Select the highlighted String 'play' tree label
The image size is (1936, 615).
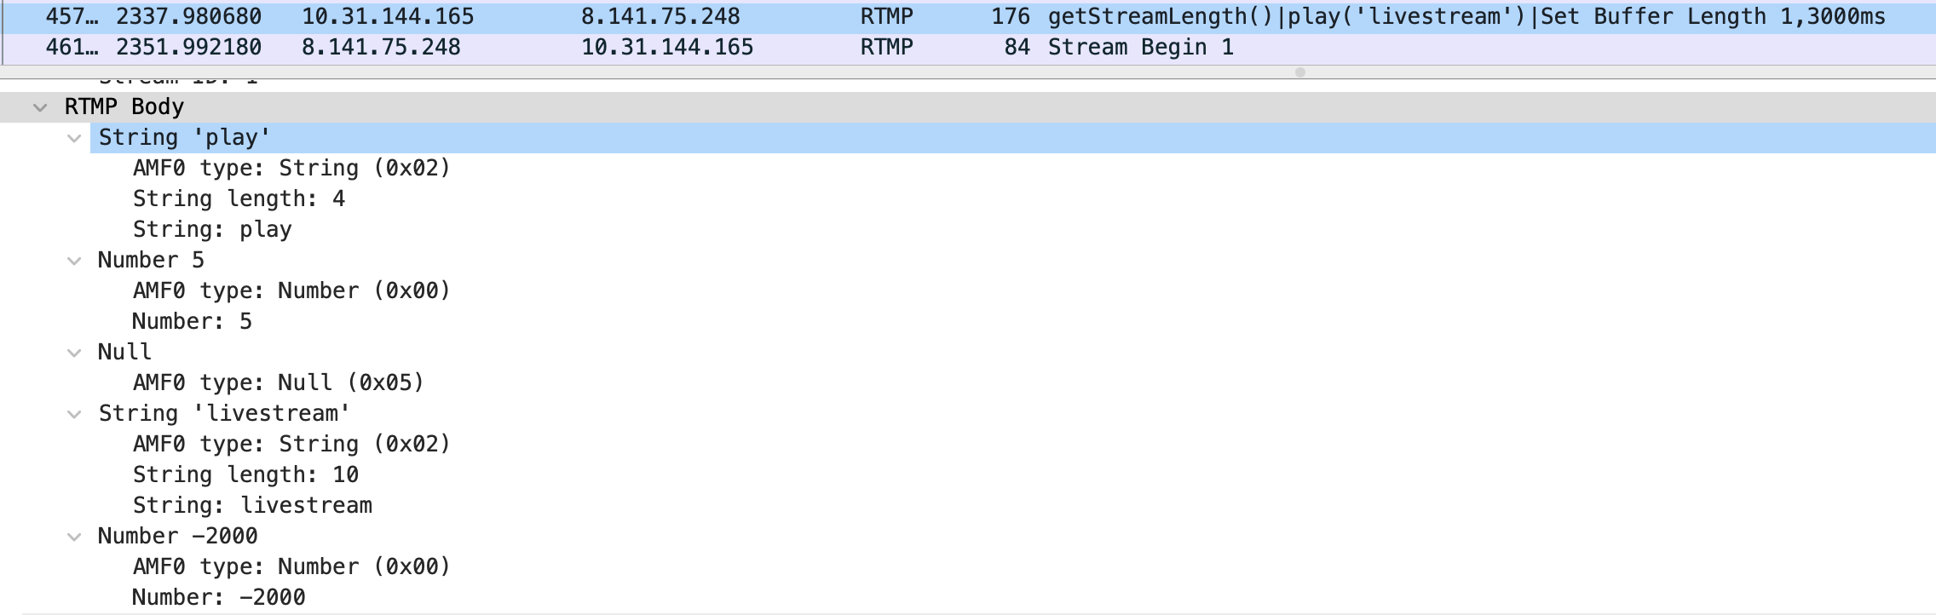point(184,138)
